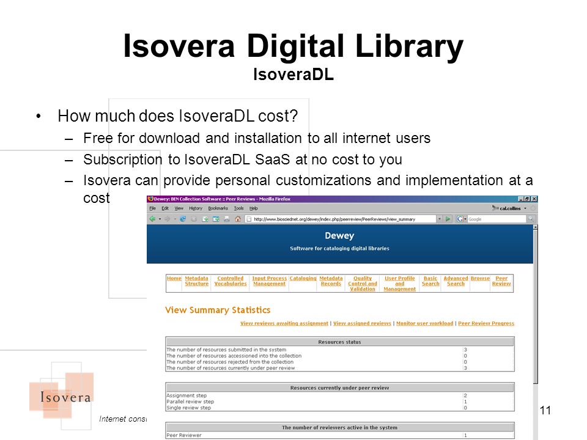This screenshot has height=440, width=587.
Task: Click the green Go arrow beside the URL
Action: click(x=448, y=219)
